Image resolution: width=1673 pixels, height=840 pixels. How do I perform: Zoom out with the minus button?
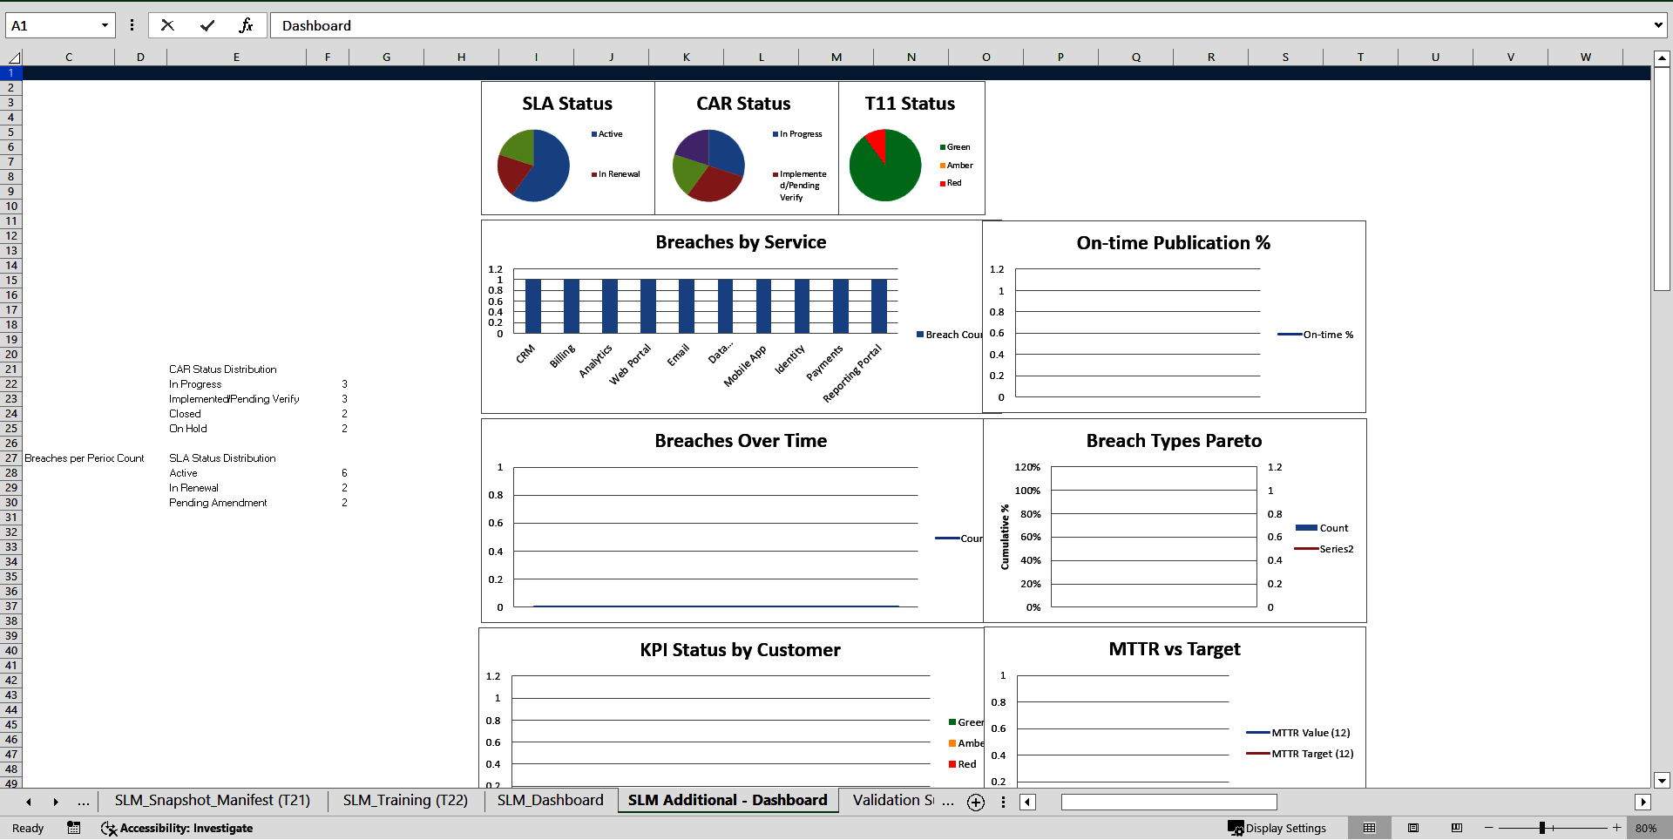pos(1489,828)
